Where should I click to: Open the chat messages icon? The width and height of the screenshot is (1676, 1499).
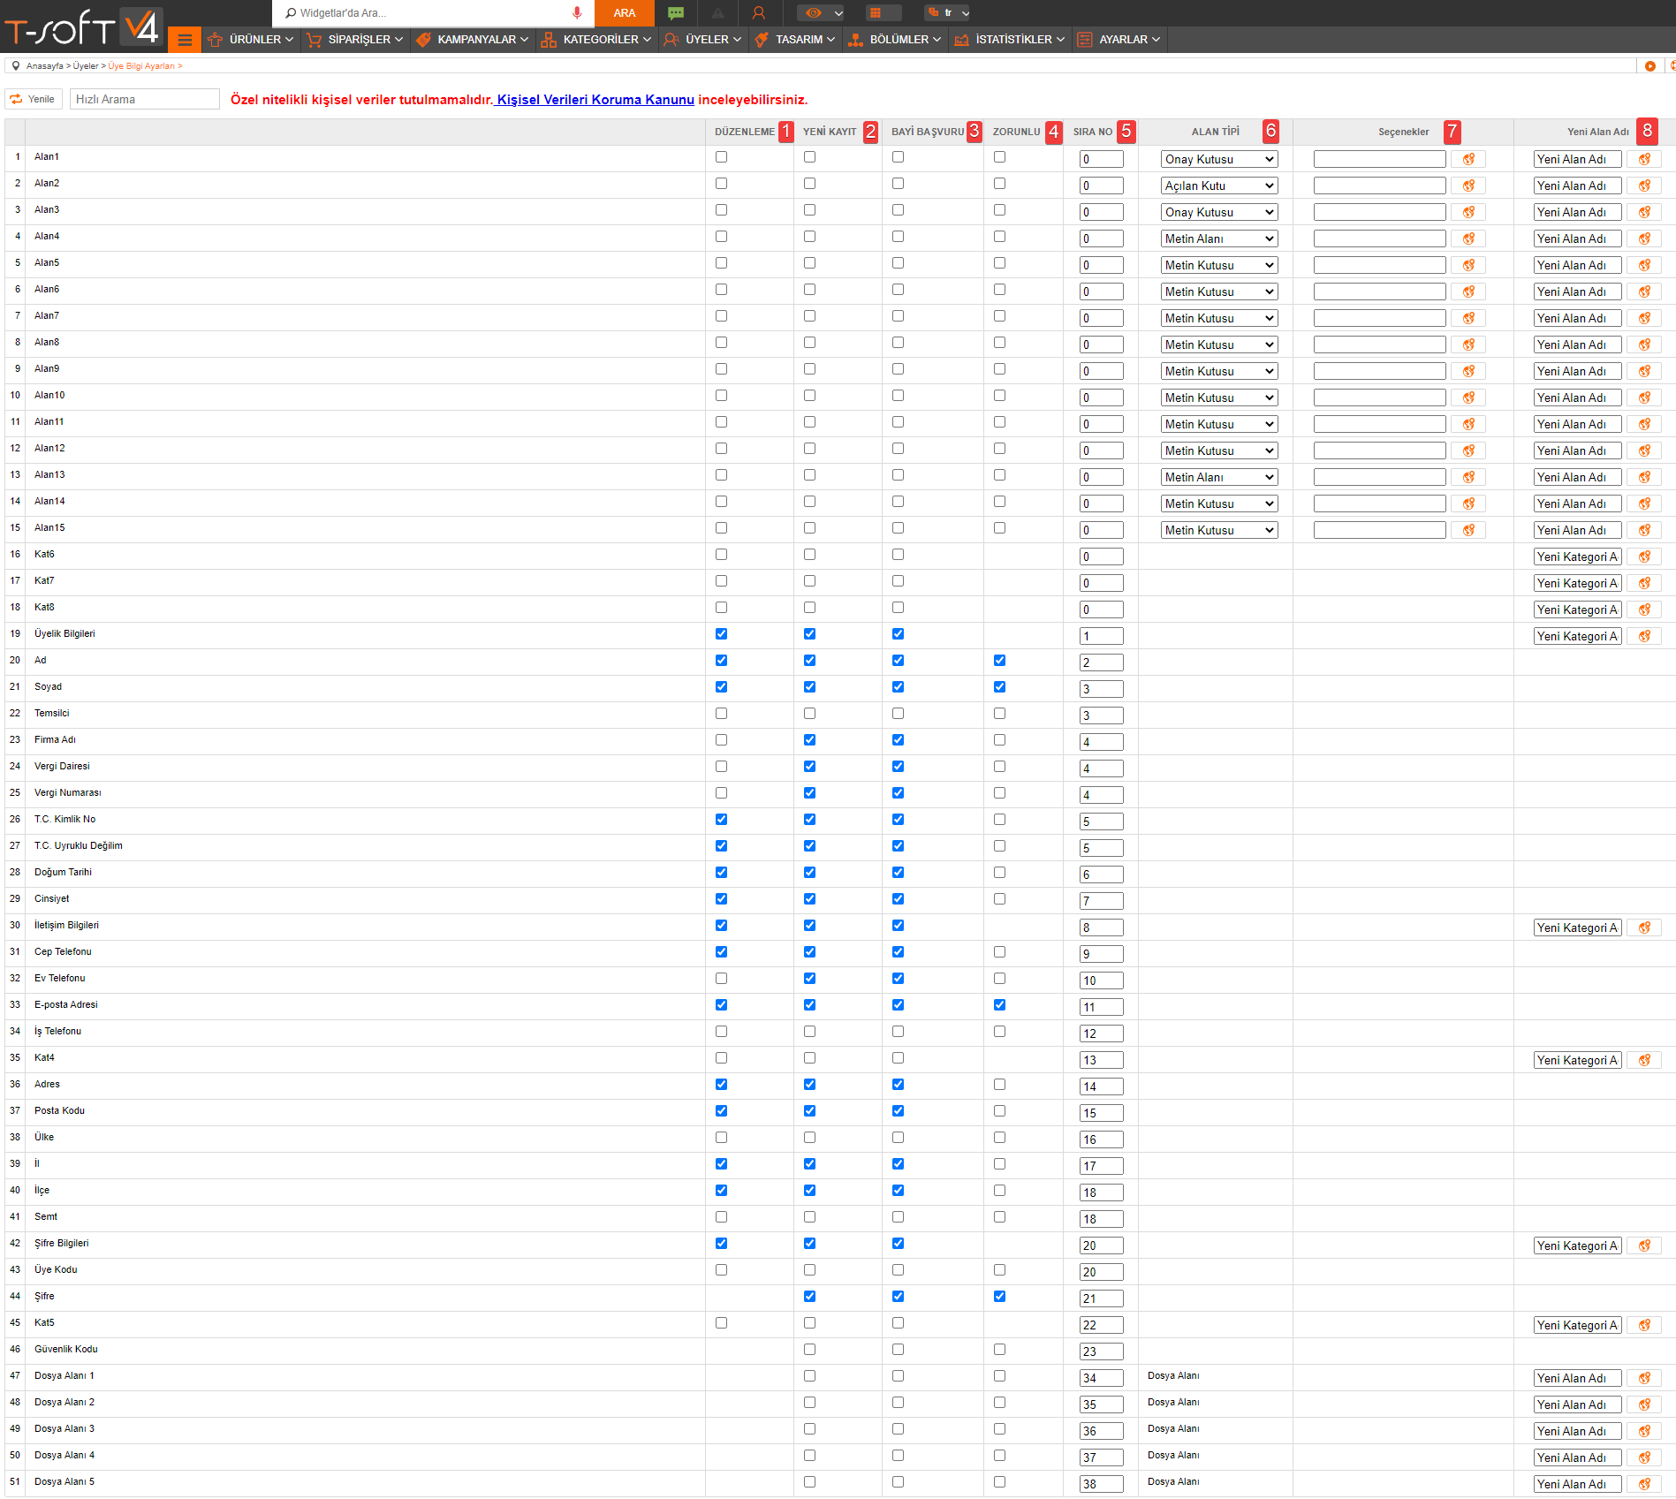(676, 12)
